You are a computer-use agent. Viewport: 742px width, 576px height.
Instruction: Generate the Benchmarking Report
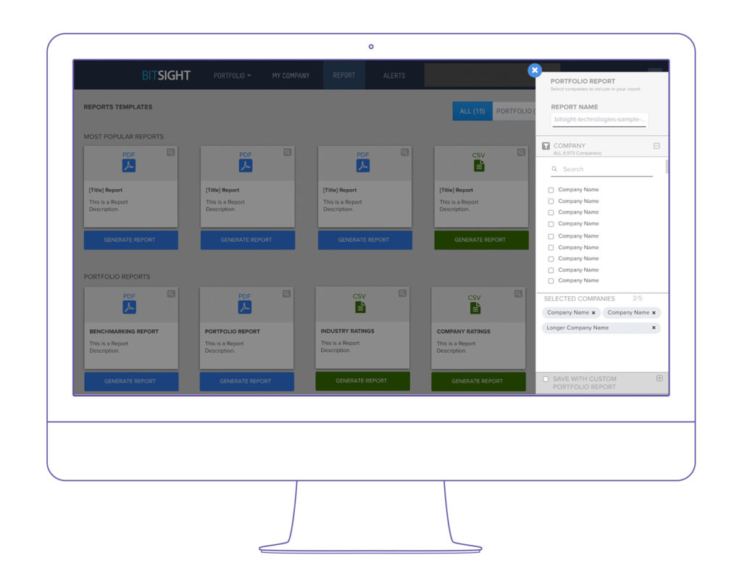(x=131, y=382)
